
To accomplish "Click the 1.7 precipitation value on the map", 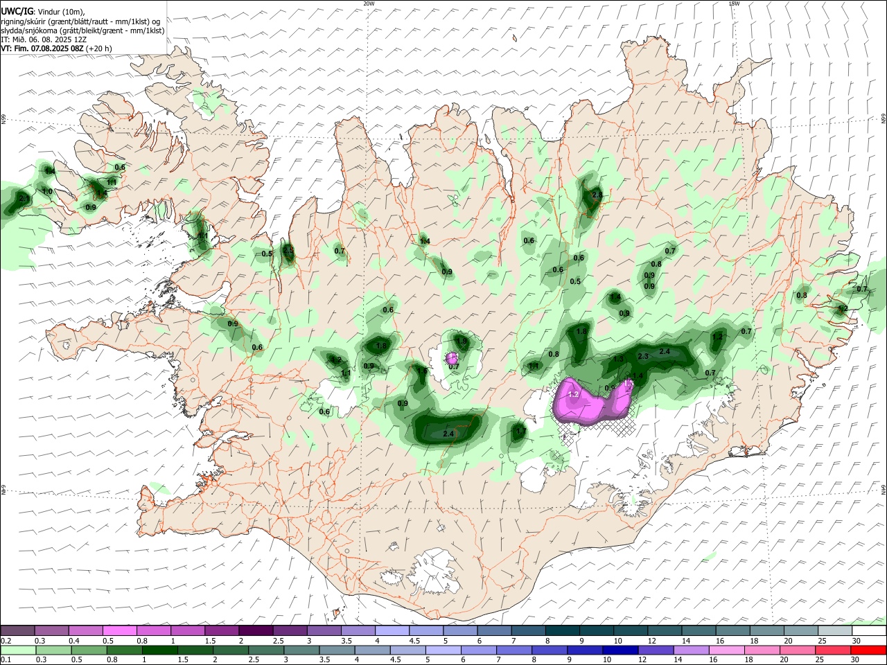I will pyautogui.click(x=521, y=432).
